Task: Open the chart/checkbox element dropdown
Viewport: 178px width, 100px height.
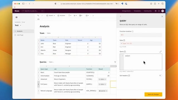Action: 87,16
